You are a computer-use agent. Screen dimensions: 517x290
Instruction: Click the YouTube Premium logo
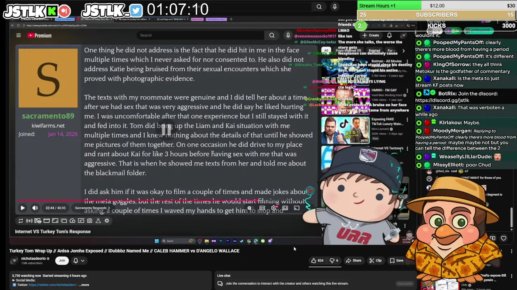pos(40,35)
